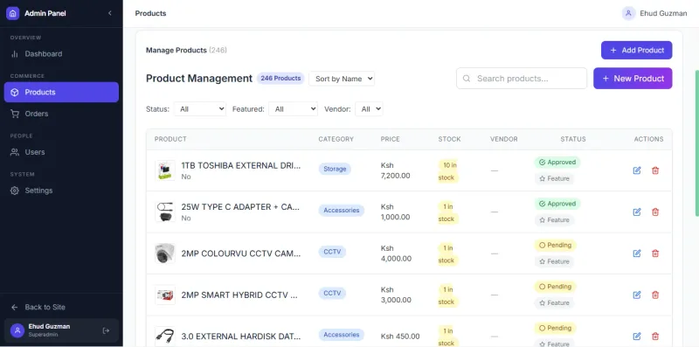
Task: Click Pending status of 3.0 EXTERNAL HARDISK
Action: point(556,329)
